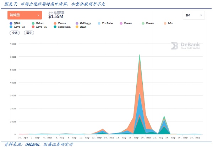Select the pink Cream legend marker
This screenshot has width=213, height=148.
point(121,23)
